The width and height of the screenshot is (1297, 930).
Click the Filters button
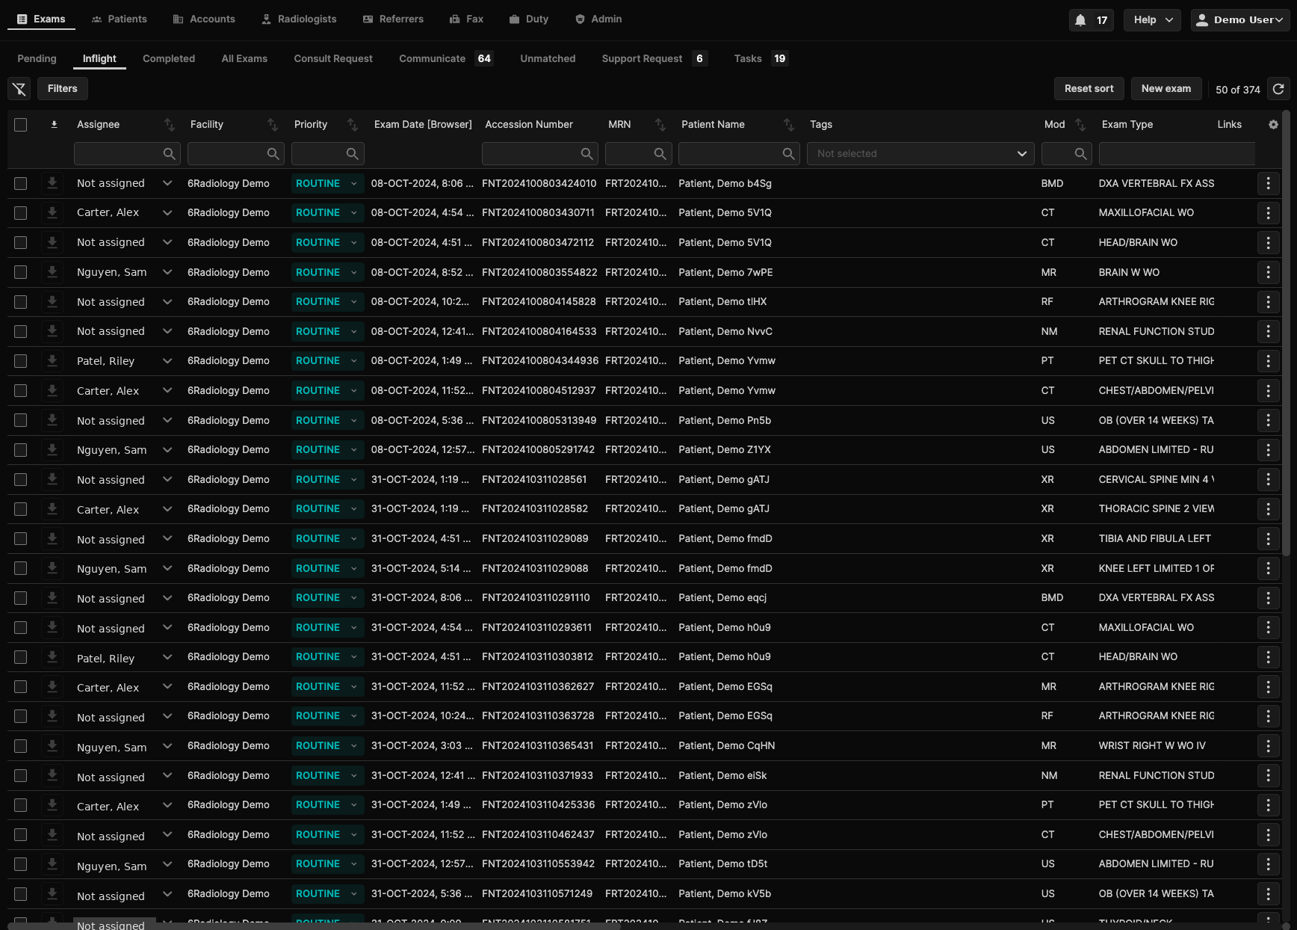63,89
